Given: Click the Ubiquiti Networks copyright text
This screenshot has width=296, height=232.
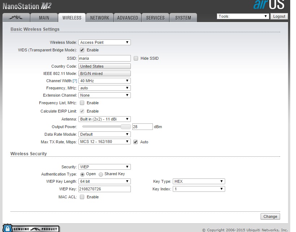Looking at the screenshot, I should tap(245, 230).
